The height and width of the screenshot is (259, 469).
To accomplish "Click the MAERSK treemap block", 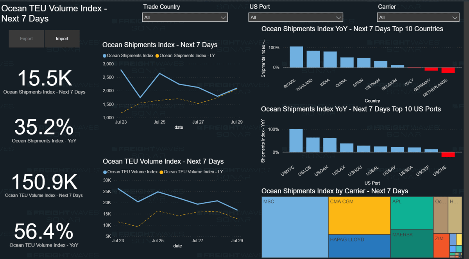I will (412, 243).
